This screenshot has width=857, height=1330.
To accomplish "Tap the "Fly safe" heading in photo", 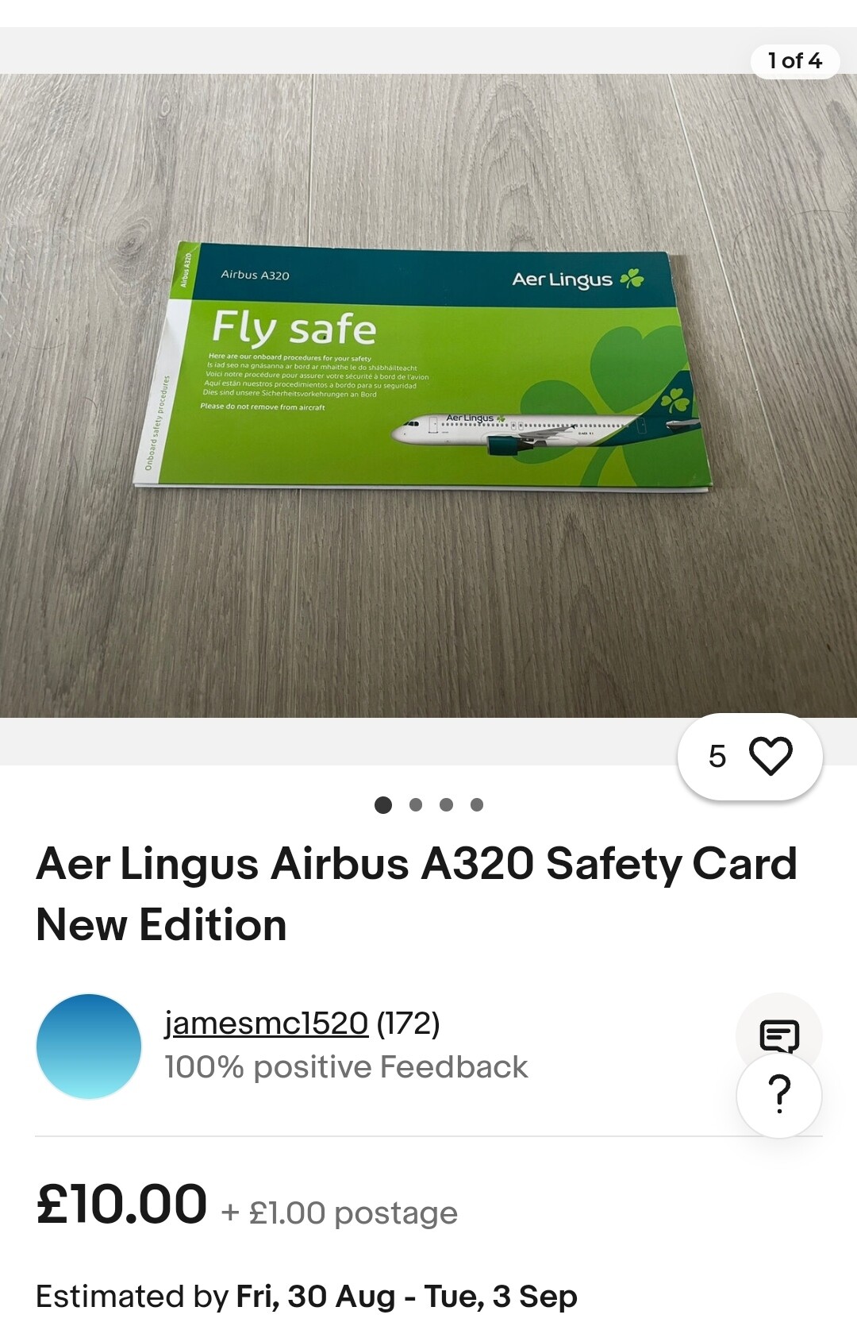I will coord(294,328).
